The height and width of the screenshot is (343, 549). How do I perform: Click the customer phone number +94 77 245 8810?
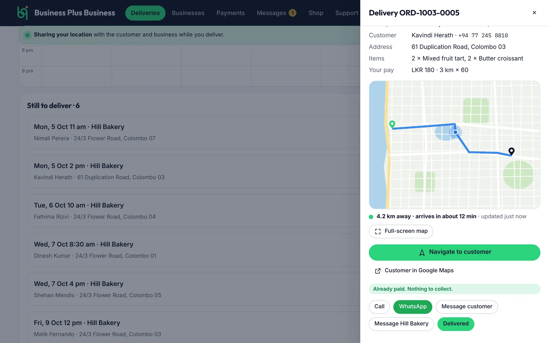(x=483, y=35)
